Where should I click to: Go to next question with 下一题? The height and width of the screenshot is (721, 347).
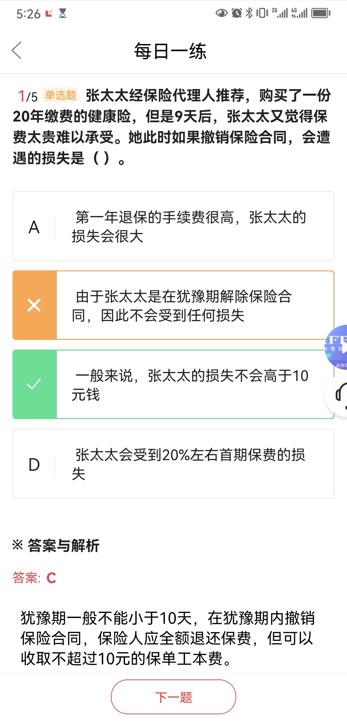tap(173, 697)
